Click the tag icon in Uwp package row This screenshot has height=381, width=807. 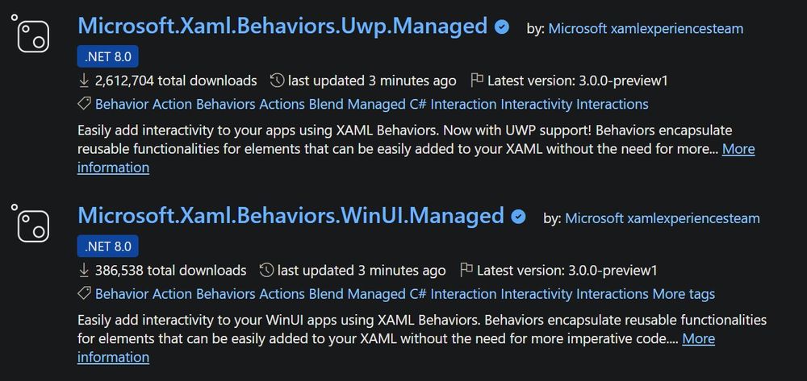pyautogui.click(x=84, y=104)
